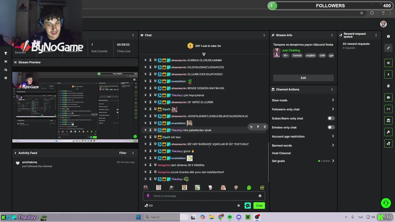Open Spotify from the taskbar
This screenshot has width=395, height=222.
coord(230,217)
